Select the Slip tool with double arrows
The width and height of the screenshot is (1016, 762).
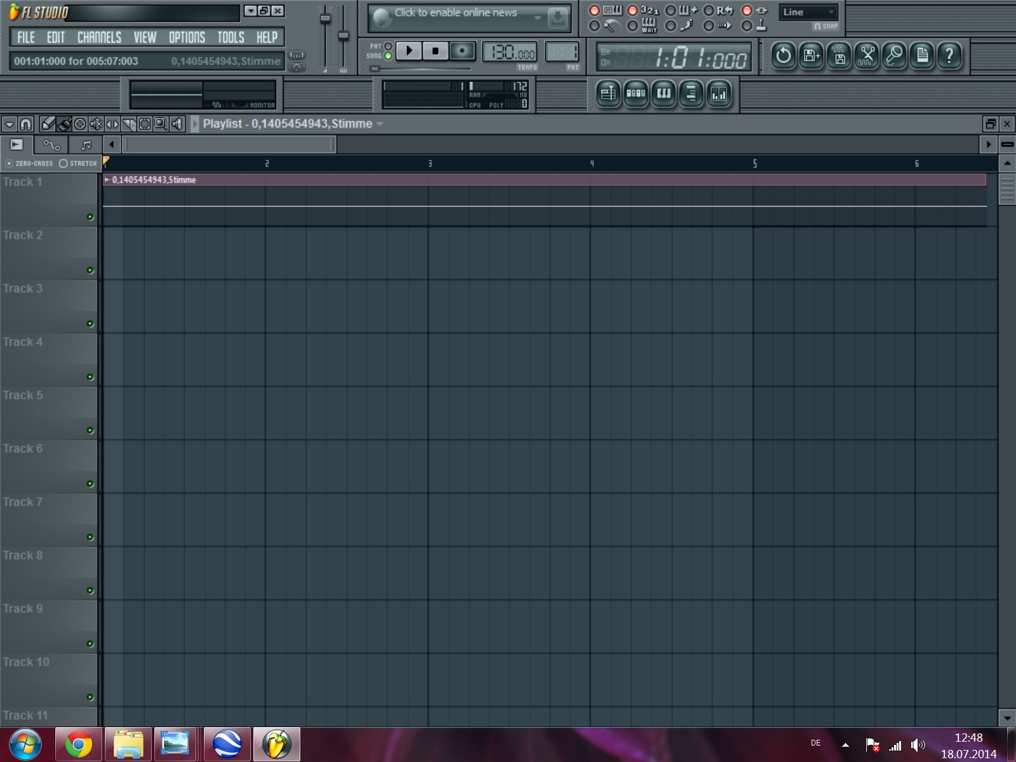(x=112, y=124)
